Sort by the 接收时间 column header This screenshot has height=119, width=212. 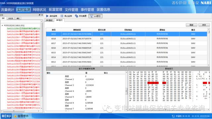[77, 30]
